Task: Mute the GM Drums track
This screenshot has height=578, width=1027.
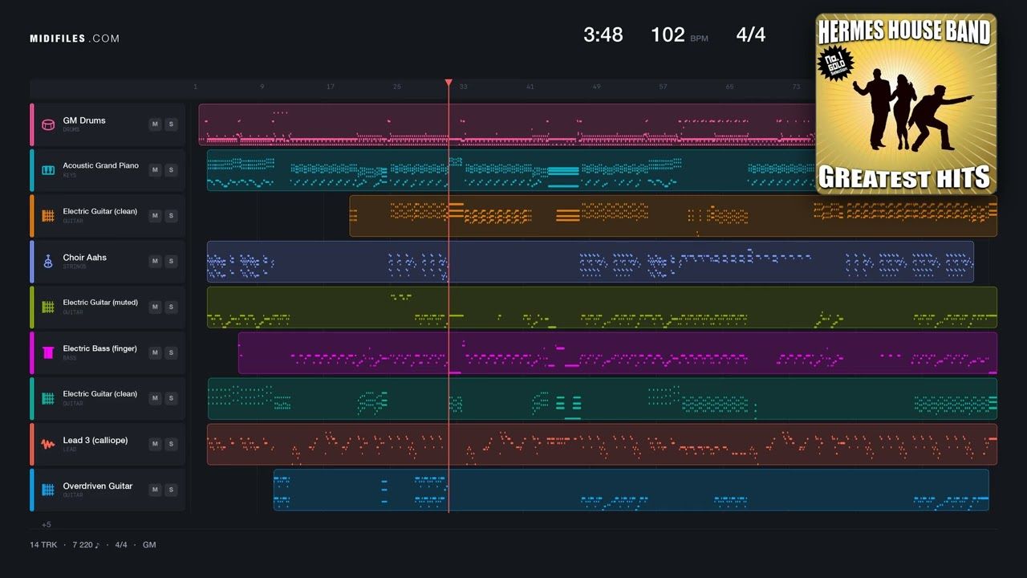Action: tap(155, 124)
